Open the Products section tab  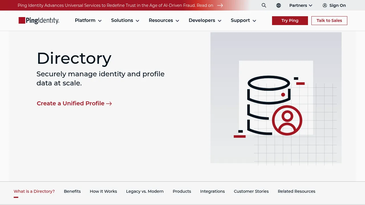click(x=182, y=191)
